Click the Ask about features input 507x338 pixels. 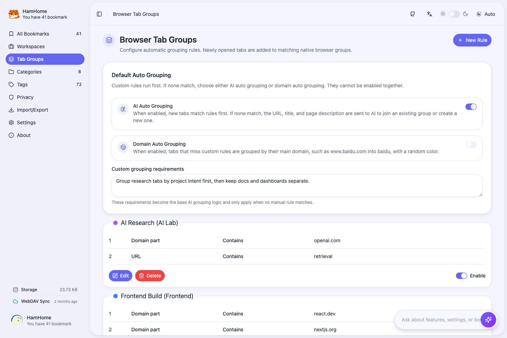[441, 320]
